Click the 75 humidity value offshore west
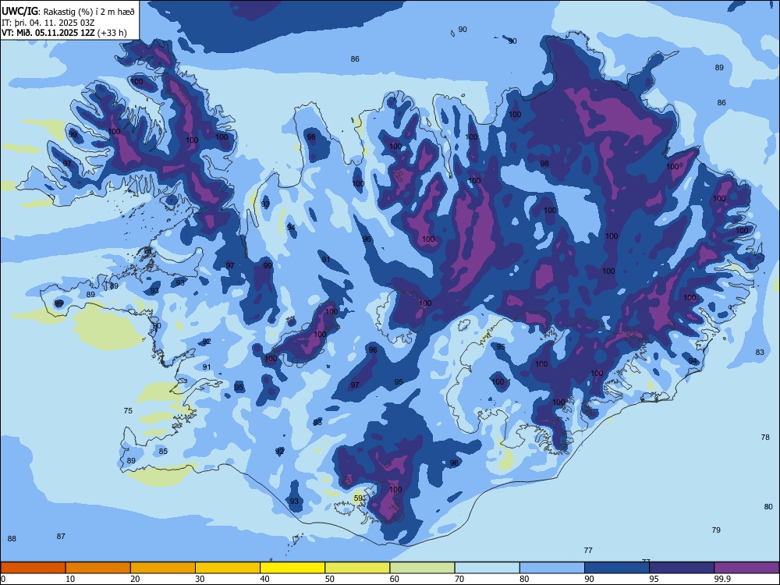The width and height of the screenshot is (780, 585). tap(128, 411)
